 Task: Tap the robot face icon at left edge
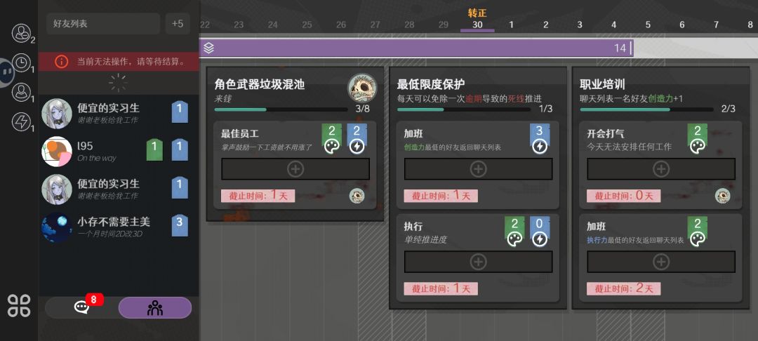click(7, 72)
